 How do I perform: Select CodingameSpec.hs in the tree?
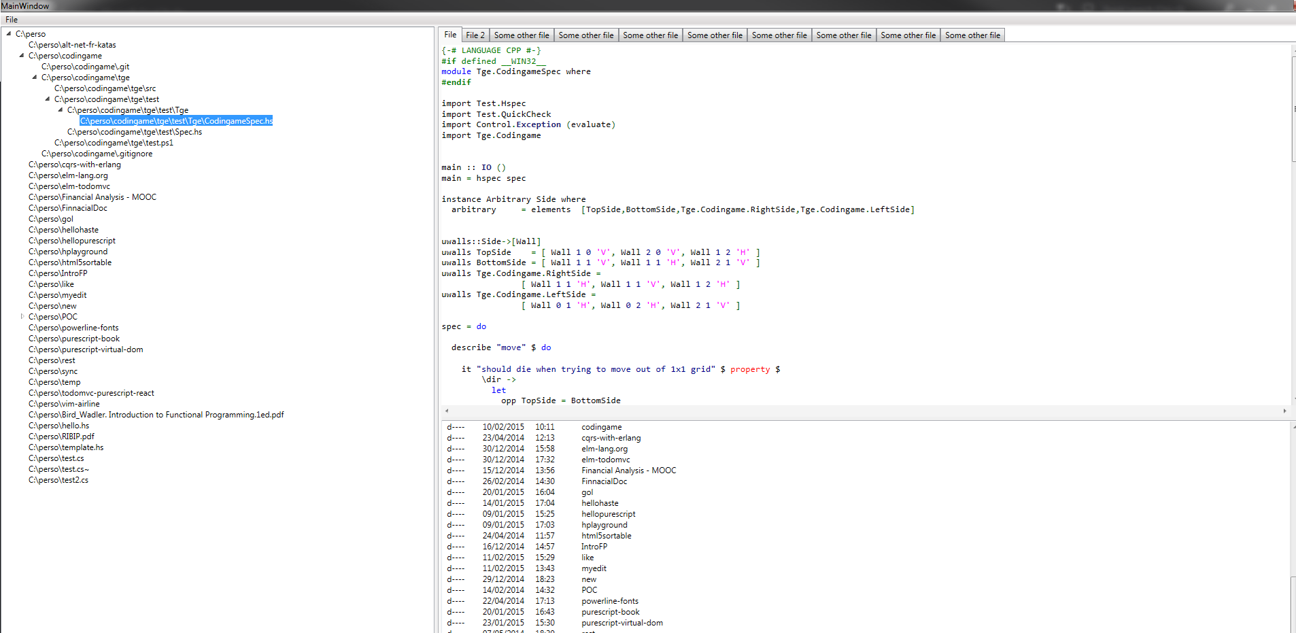(176, 121)
